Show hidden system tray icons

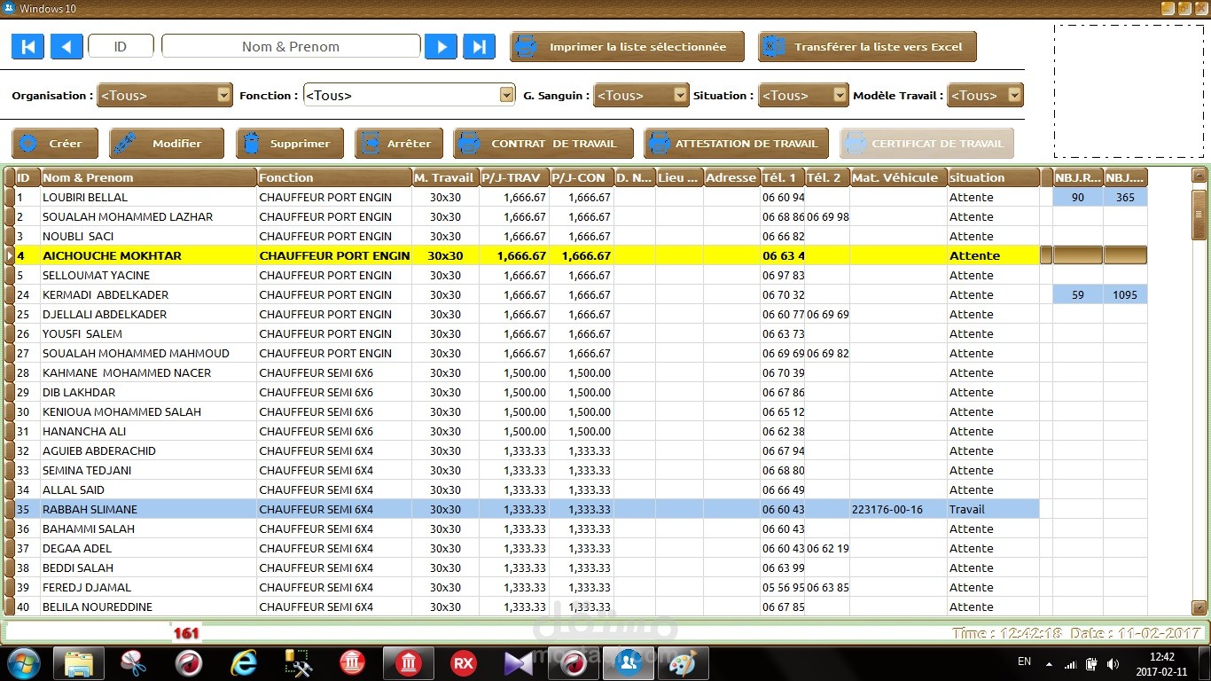click(1050, 663)
